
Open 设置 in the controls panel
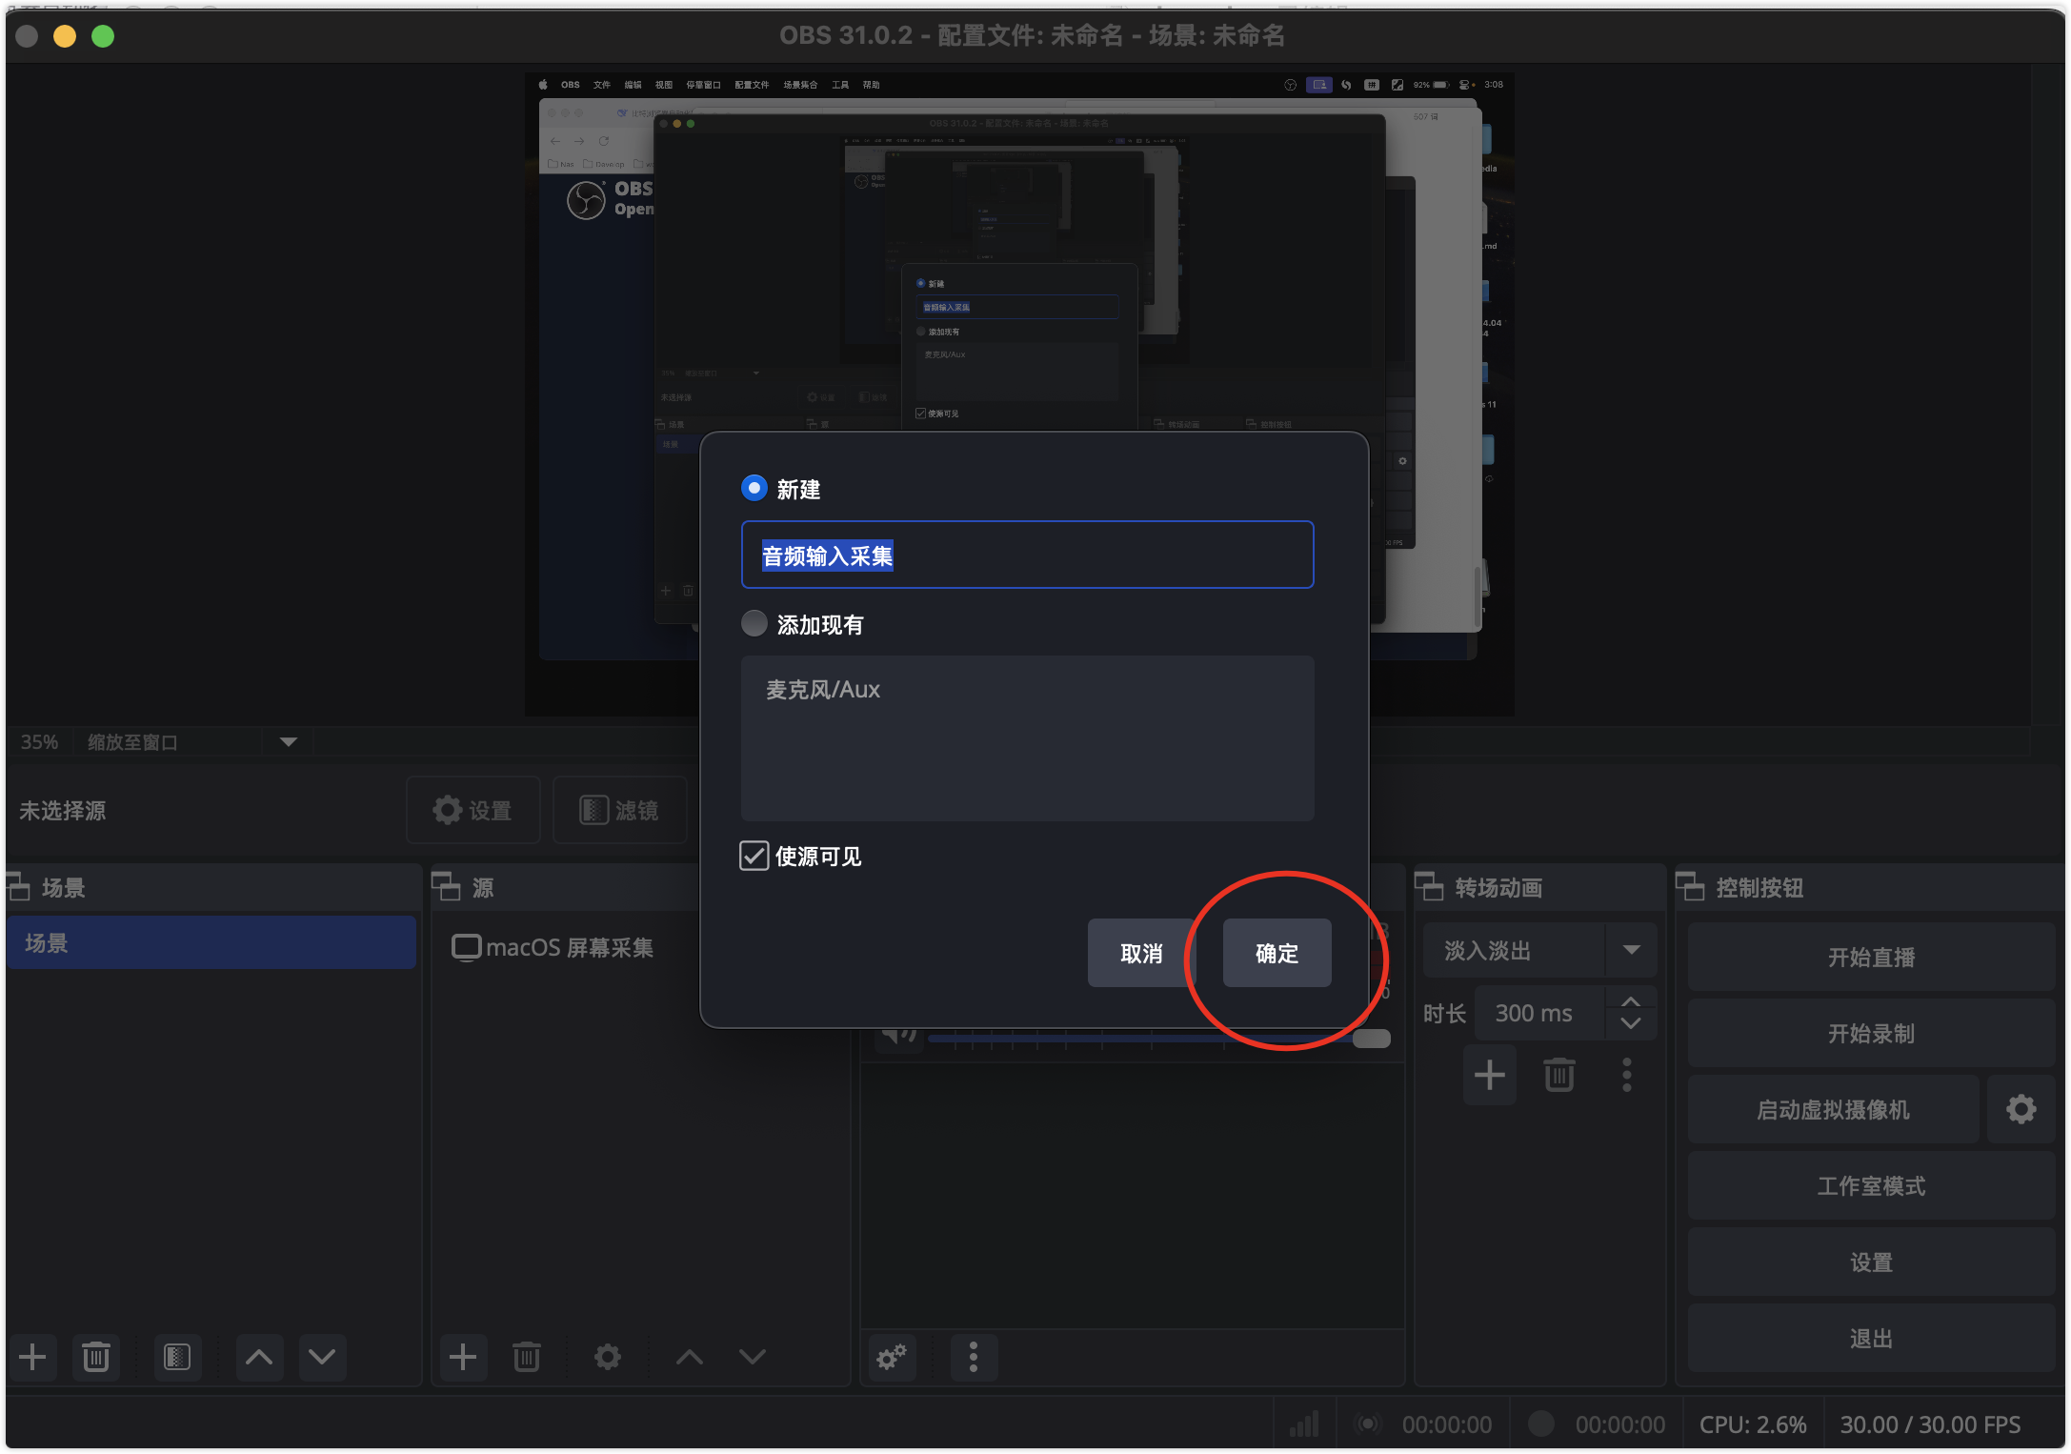click(x=1871, y=1262)
